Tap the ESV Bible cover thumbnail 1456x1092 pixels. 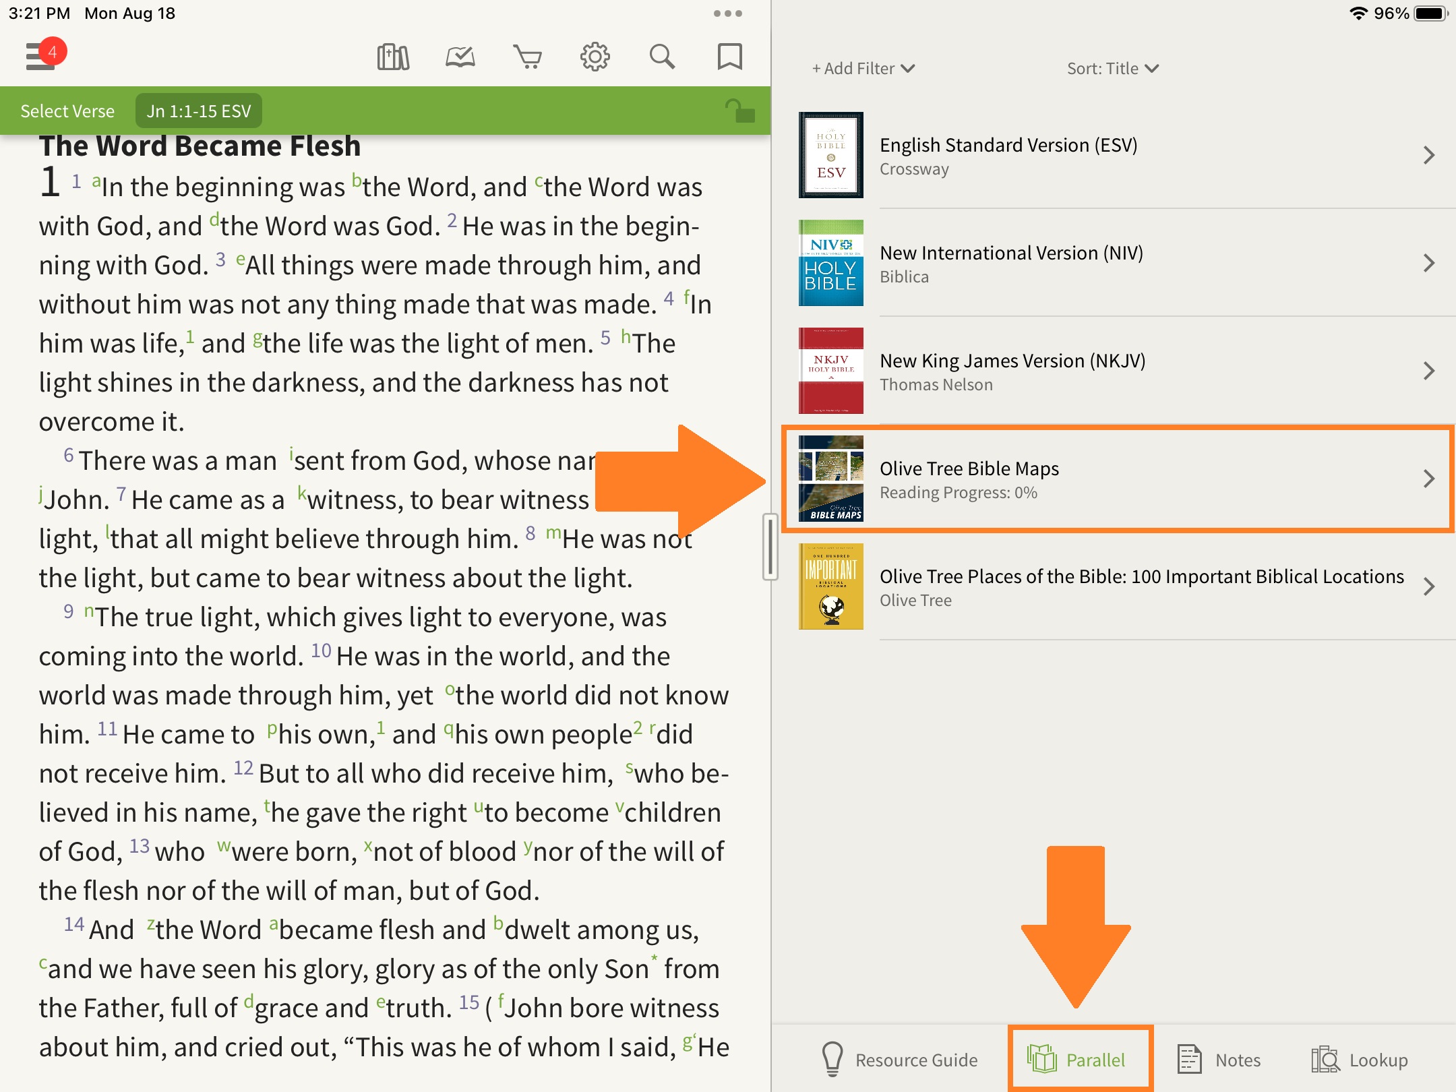click(830, 155)
